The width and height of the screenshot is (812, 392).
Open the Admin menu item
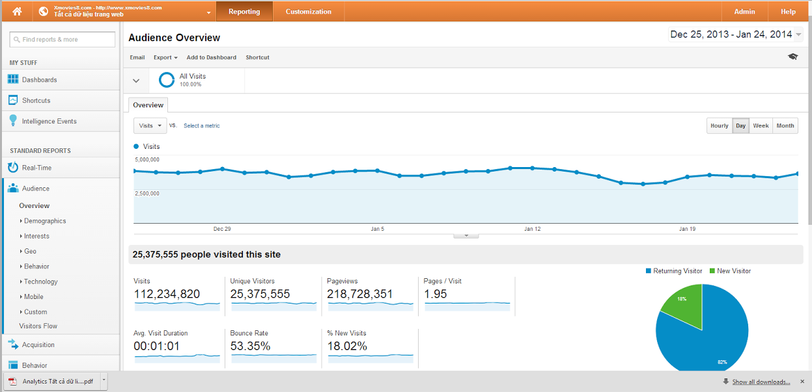click(x=744, y=11)
